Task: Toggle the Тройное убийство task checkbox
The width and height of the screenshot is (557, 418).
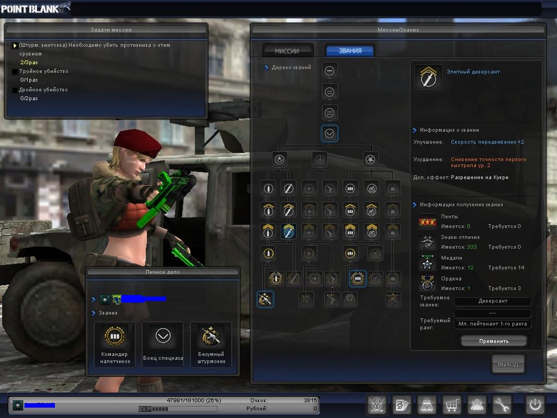Action: [15, 72]
